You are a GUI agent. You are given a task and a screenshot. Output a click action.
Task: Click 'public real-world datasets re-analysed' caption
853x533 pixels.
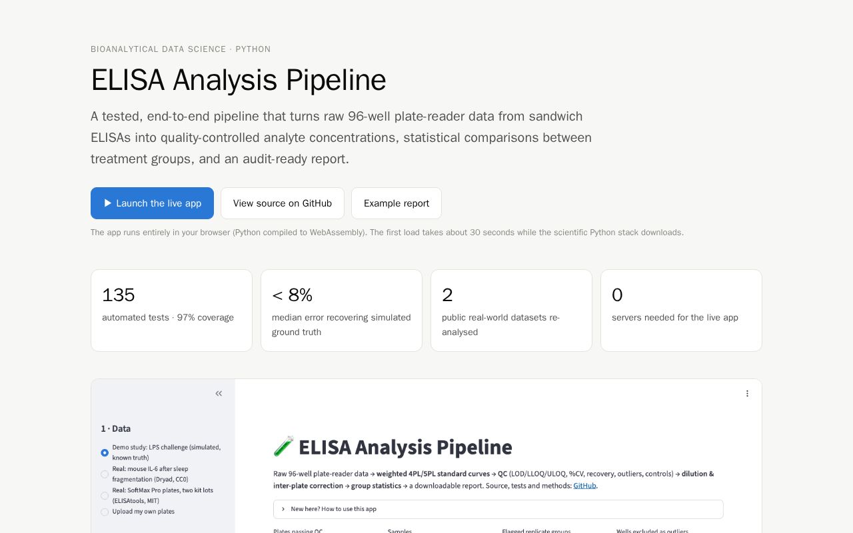click(500, 324)
